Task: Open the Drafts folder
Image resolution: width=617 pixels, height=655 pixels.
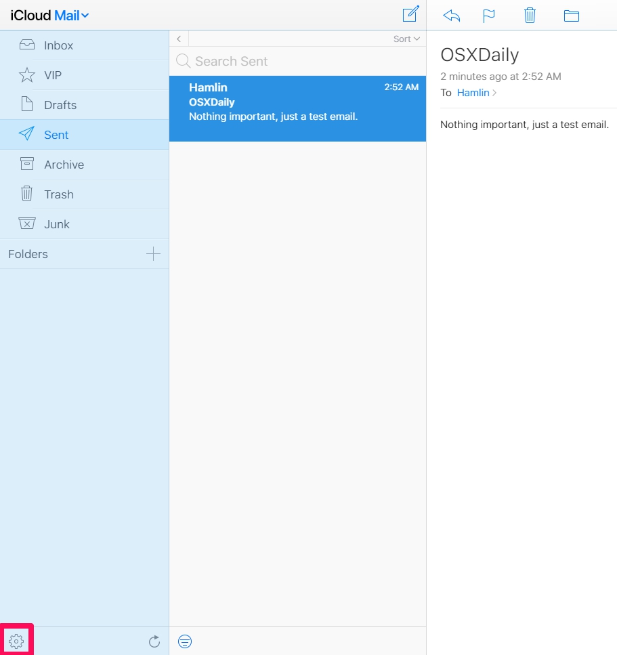Action: coord(59,105)
